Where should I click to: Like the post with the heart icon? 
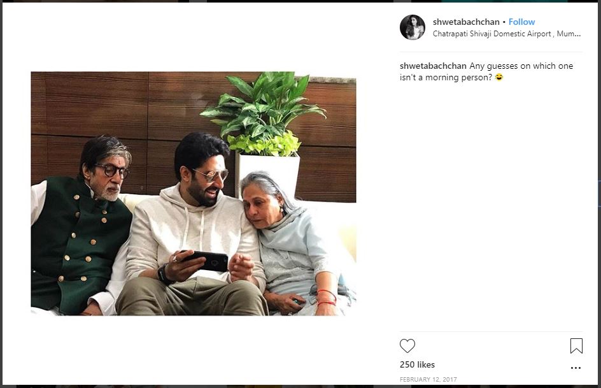click(x=407, y=345)
